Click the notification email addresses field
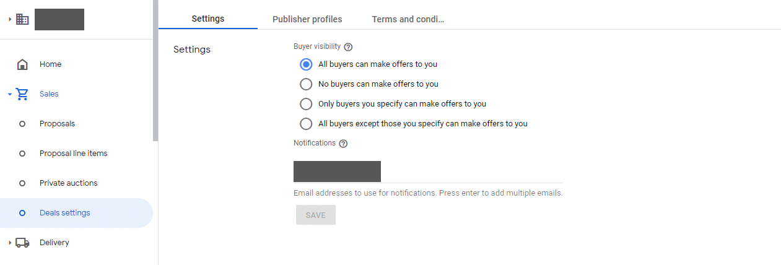The height and width of the screenshot is (265, 781). pos(428,172)
